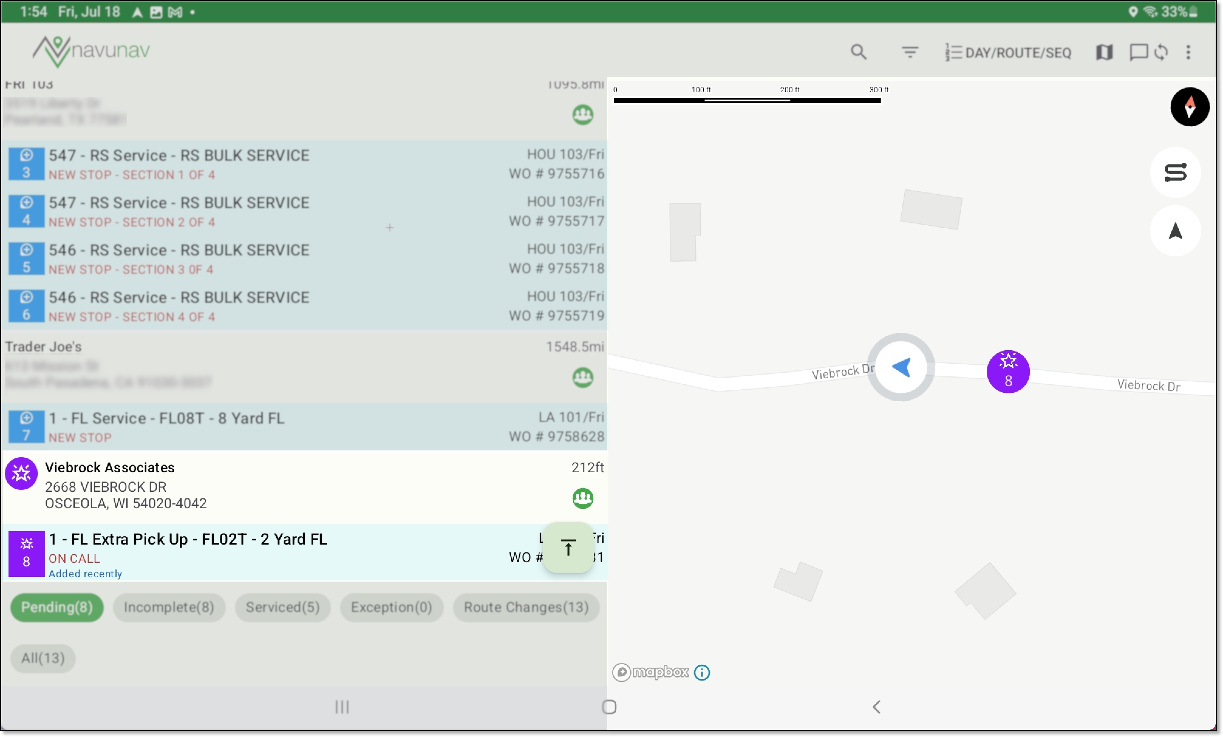Screen dimensions: 1223x737
Task: Tap the green group icon on Trader Joe's
Action: pos(583,377)
